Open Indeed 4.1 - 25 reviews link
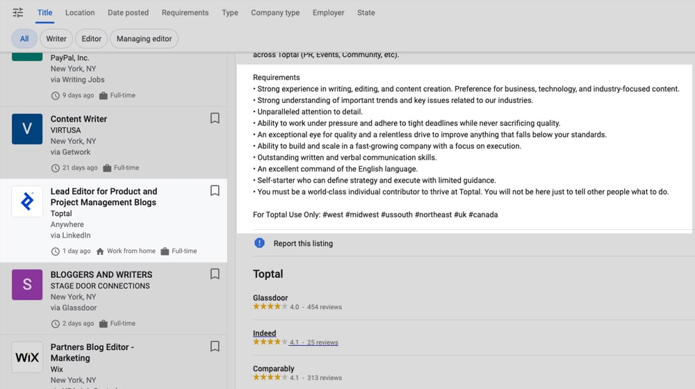 (x=313, y=342)
